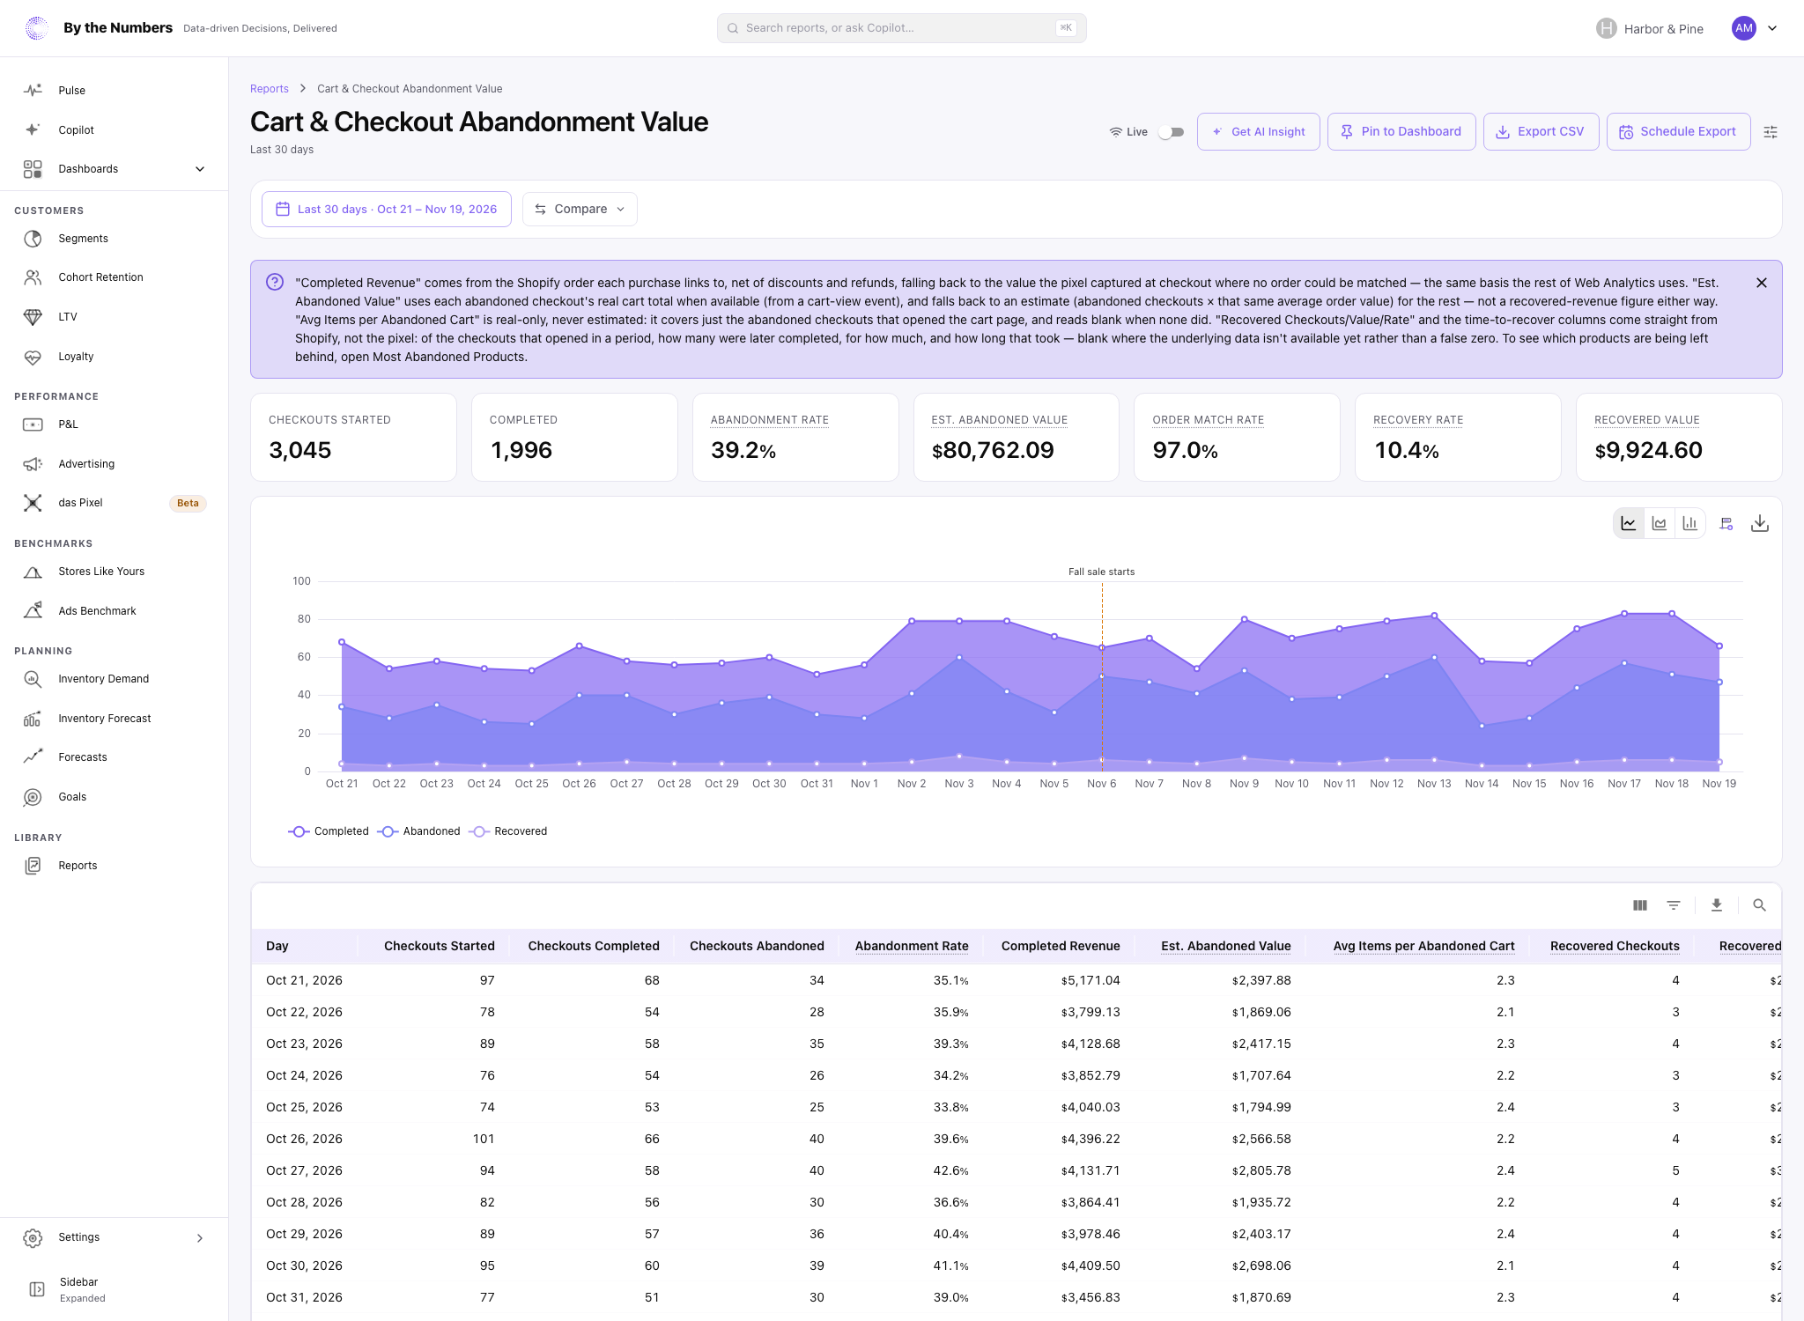Download the chart image
This screenshot has width=1804, height=1321.
[x=1760, y=524]
